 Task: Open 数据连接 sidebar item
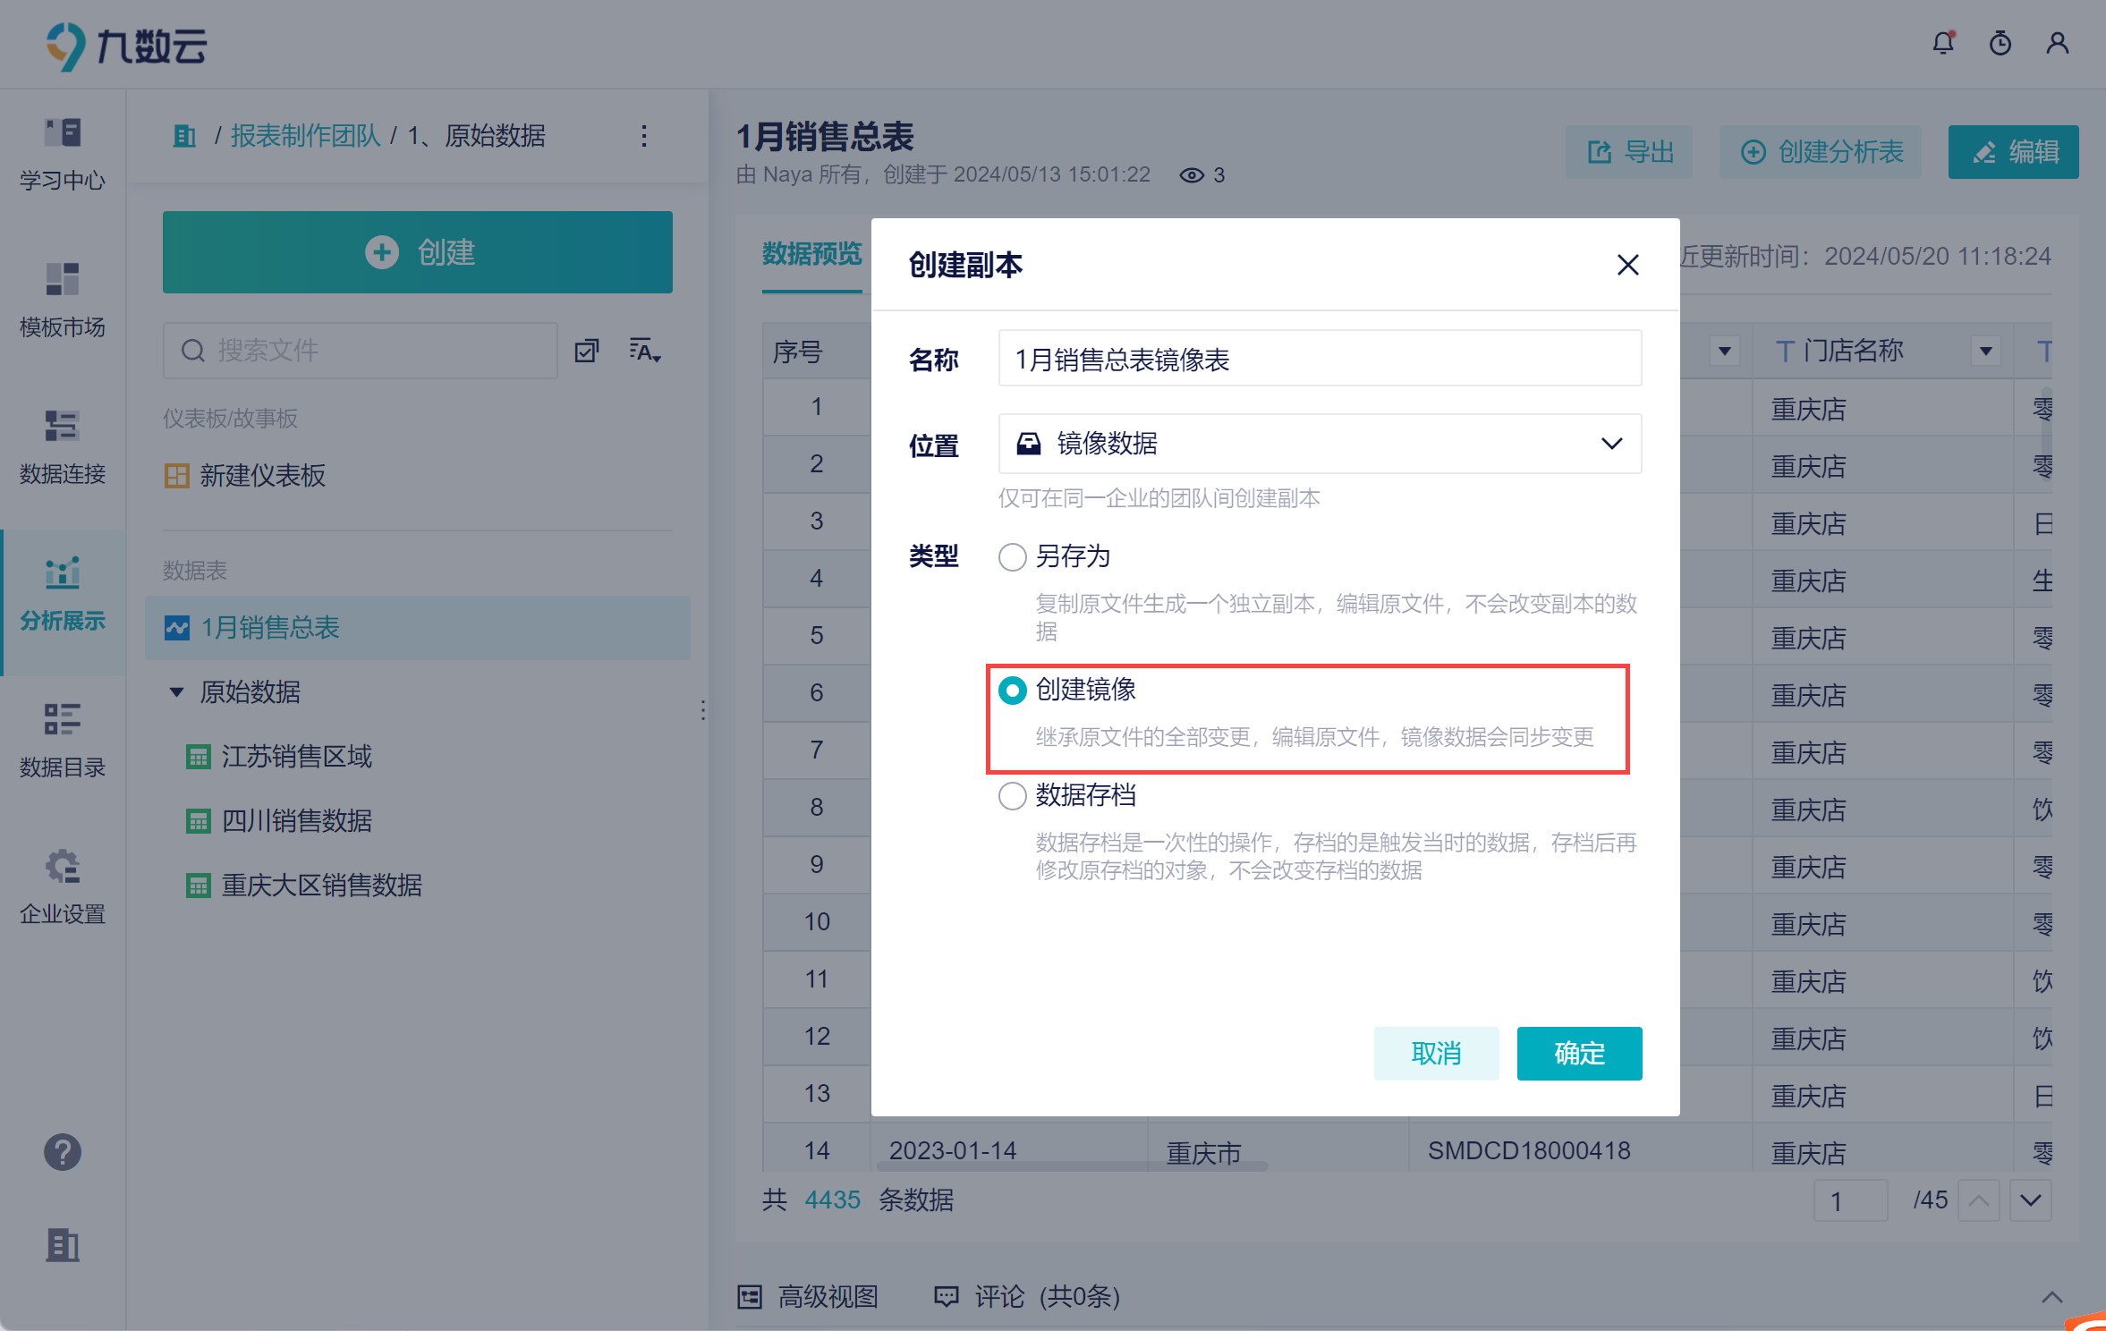[63, 447]
